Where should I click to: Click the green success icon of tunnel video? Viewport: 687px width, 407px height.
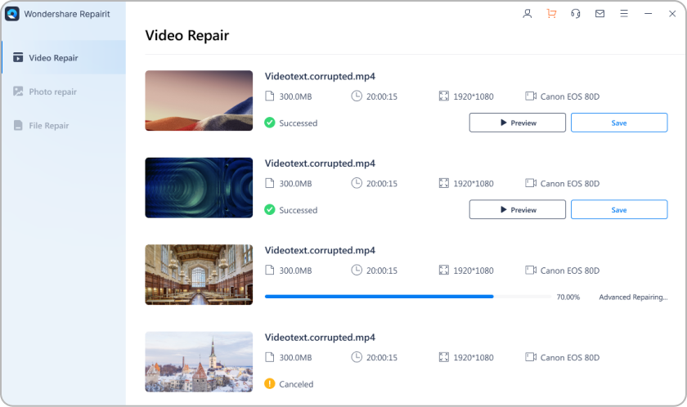click(x=270, y=209)
